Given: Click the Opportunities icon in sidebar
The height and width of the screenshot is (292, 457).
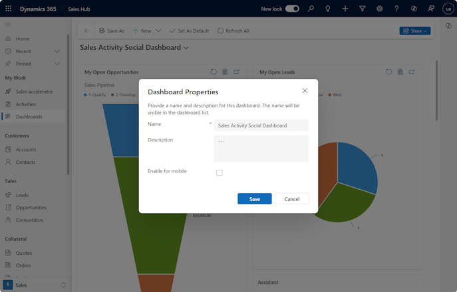Looking at the screenshot, I should coord(8,207).
